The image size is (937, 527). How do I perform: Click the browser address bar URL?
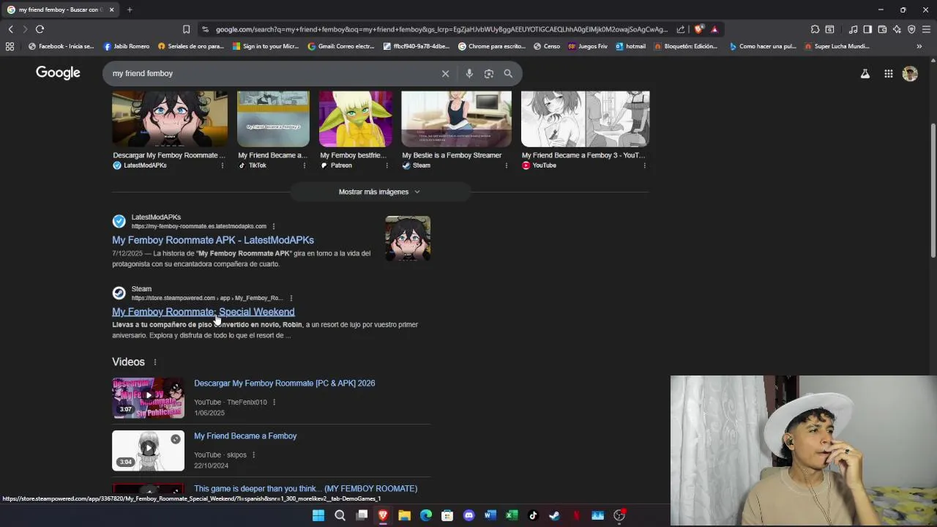tap(441, 29)
